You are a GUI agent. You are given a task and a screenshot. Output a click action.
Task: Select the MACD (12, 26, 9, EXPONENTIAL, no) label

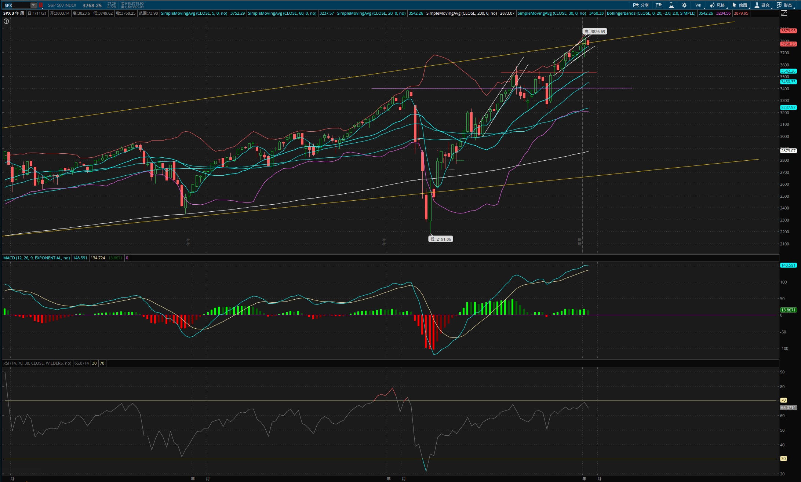click(36, 258)
